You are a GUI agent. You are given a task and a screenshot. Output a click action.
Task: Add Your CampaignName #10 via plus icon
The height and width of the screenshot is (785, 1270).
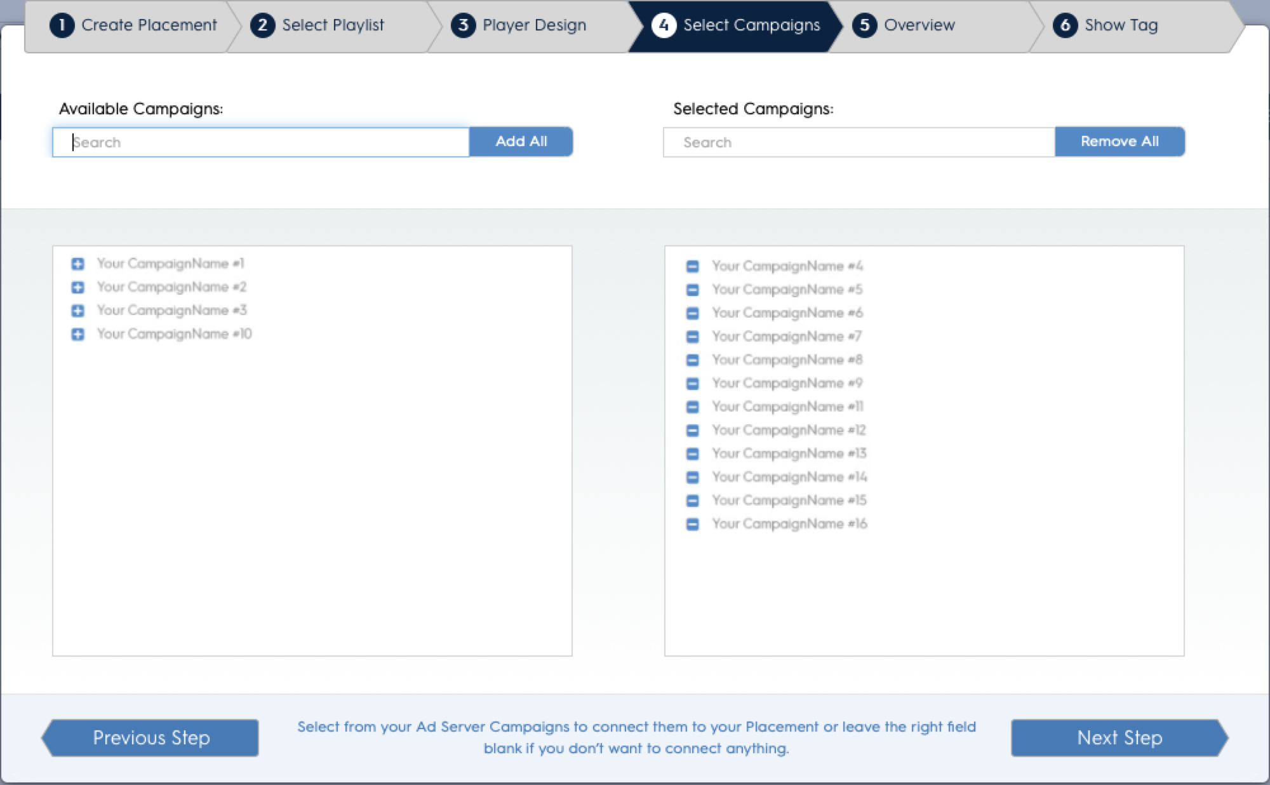point(77,334)
